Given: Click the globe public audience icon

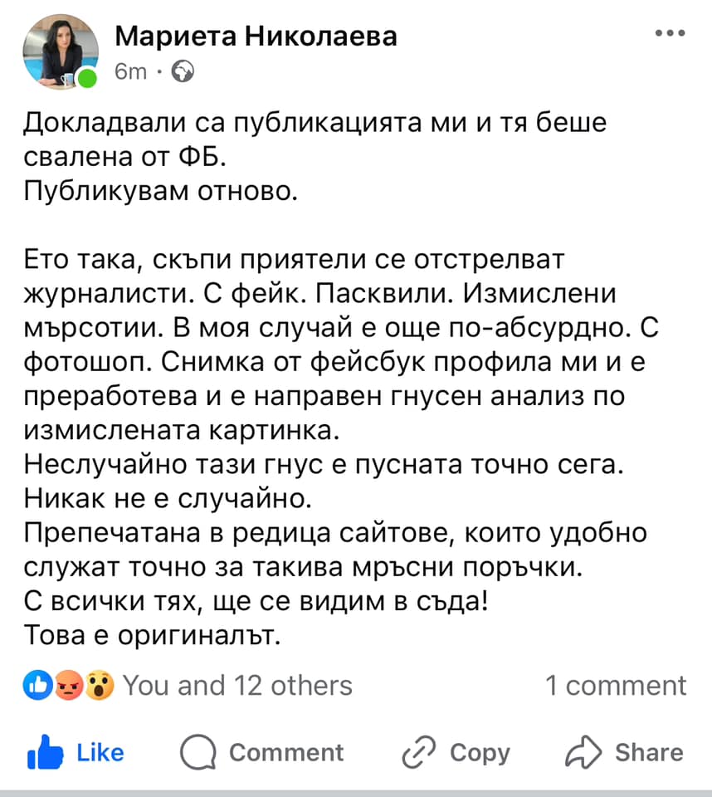Looking at the screenshot, I should 183,71.
